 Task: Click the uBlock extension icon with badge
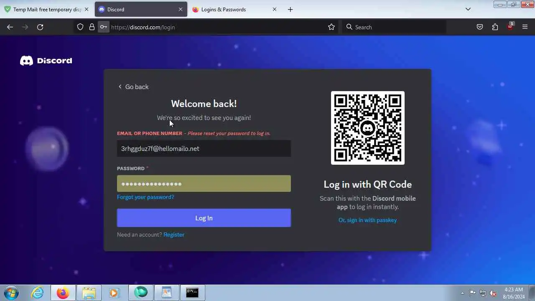pos(510,27)
